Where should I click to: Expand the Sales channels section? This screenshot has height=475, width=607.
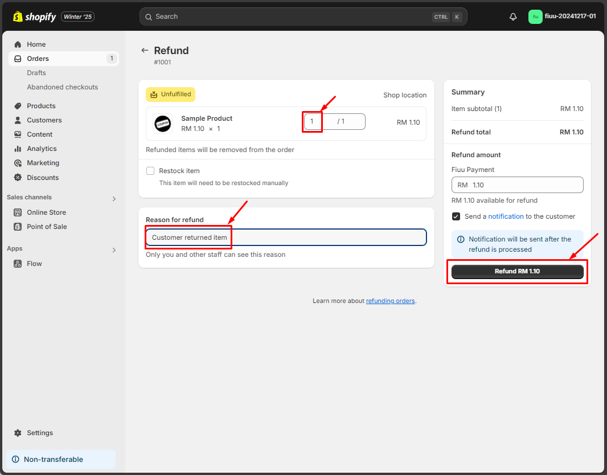click(x=114, y=199)
